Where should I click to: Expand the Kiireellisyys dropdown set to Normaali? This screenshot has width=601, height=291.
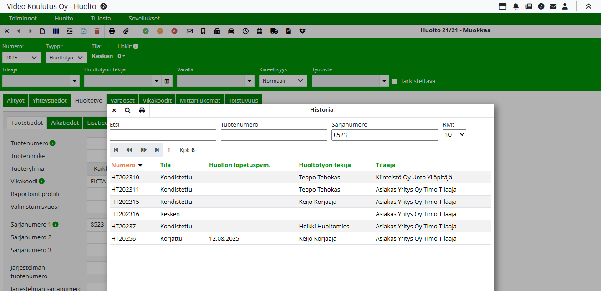[x=283, y=81]
